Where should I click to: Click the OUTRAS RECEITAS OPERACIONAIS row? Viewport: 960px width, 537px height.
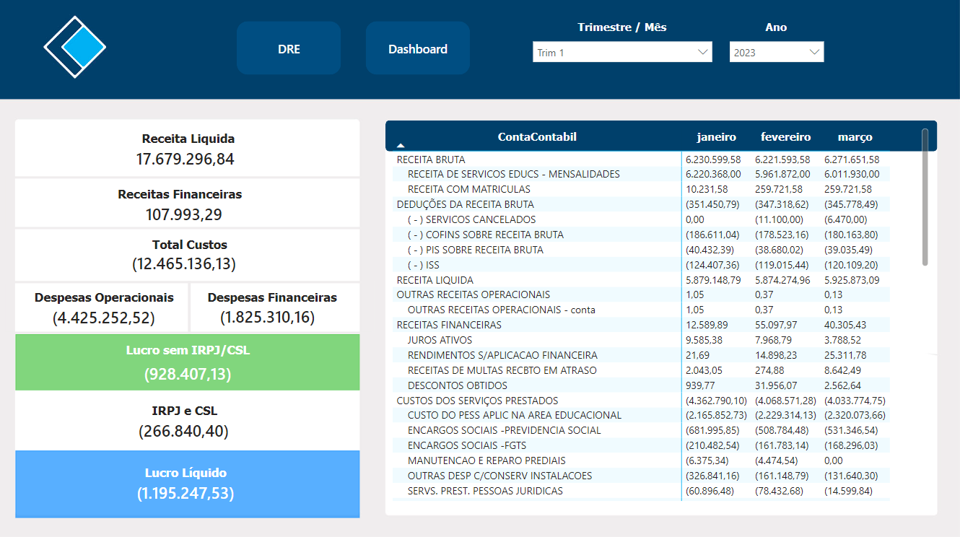pyautogui.click(x=641, y=294)
